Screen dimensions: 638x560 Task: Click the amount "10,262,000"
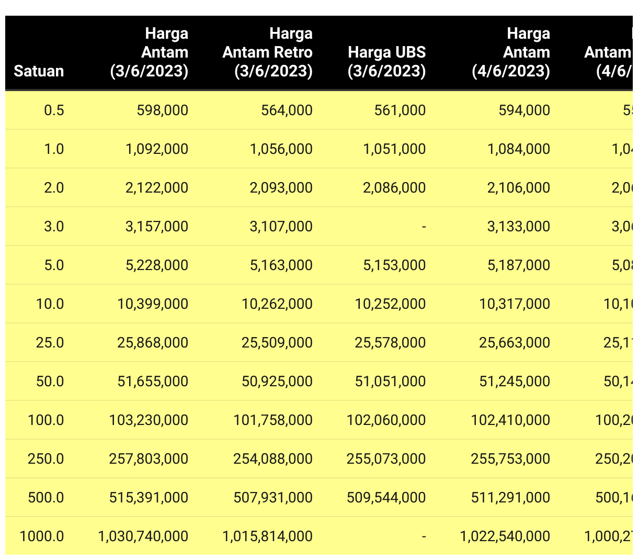tap(277, 304)
